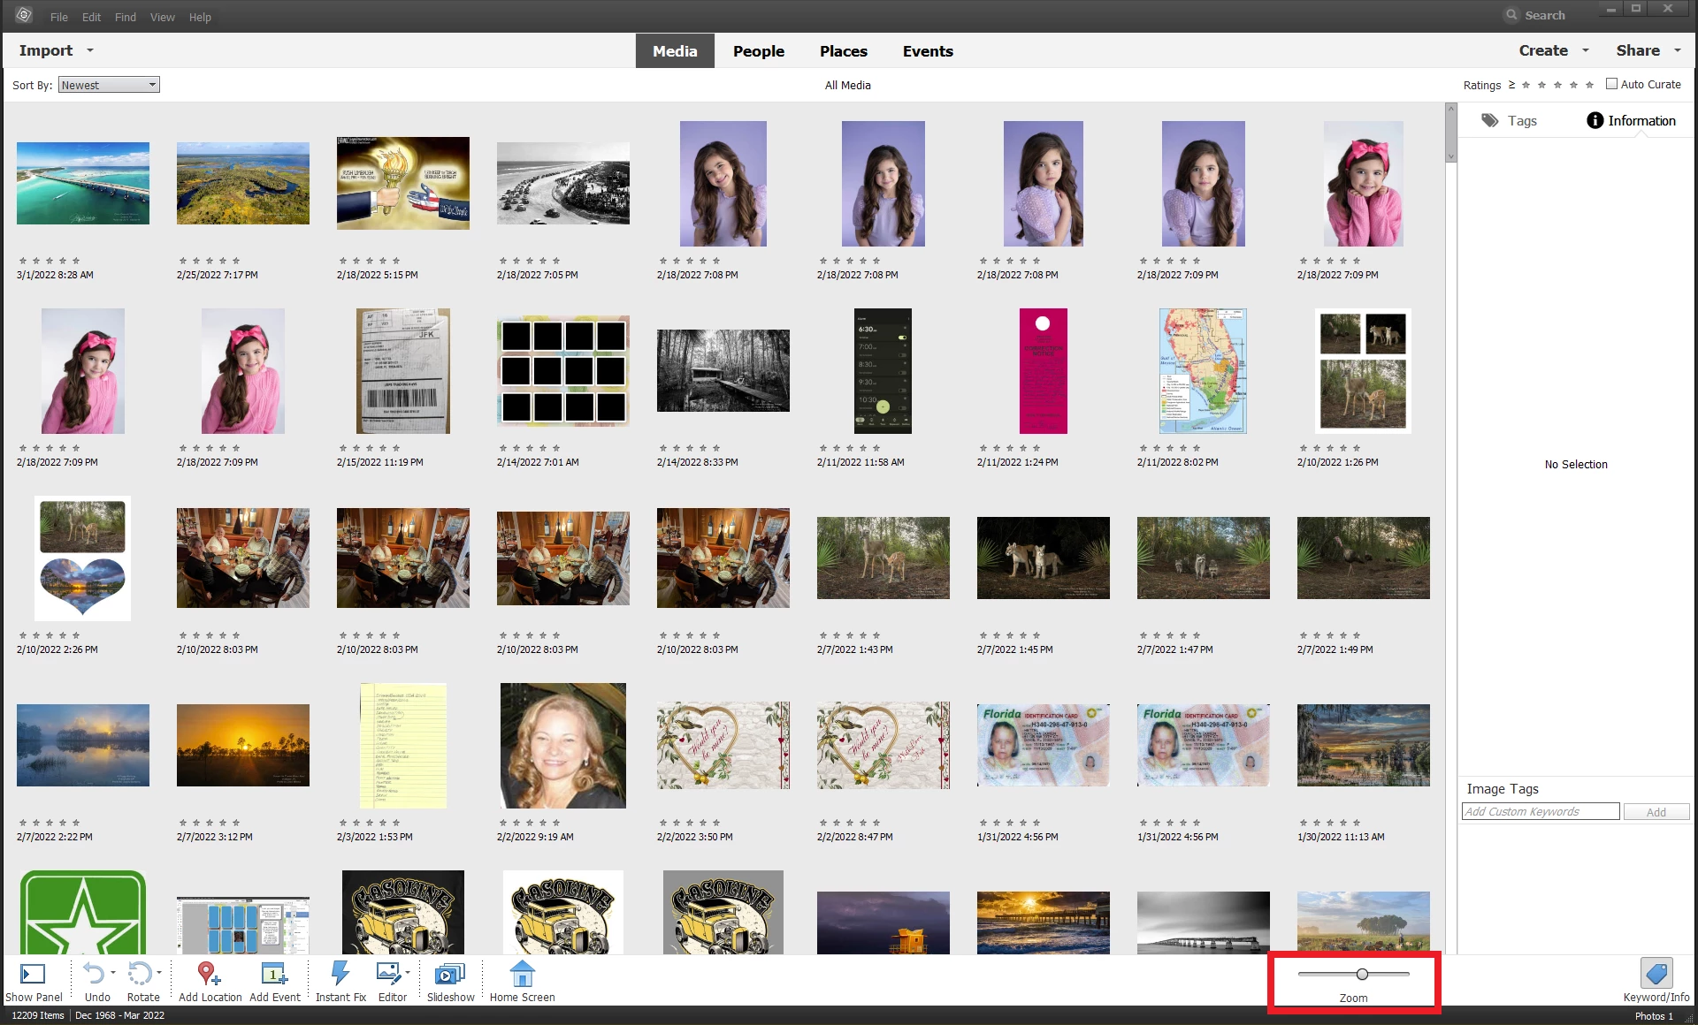Open Add Location pin tool
Viewport: 1698px width, 1025px height.
click(209, 974)
